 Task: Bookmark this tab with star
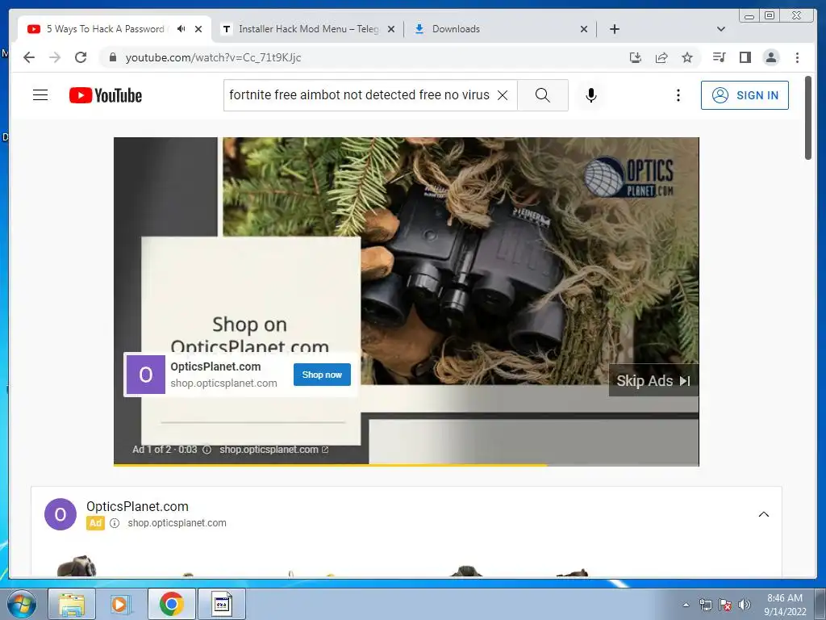687,57
